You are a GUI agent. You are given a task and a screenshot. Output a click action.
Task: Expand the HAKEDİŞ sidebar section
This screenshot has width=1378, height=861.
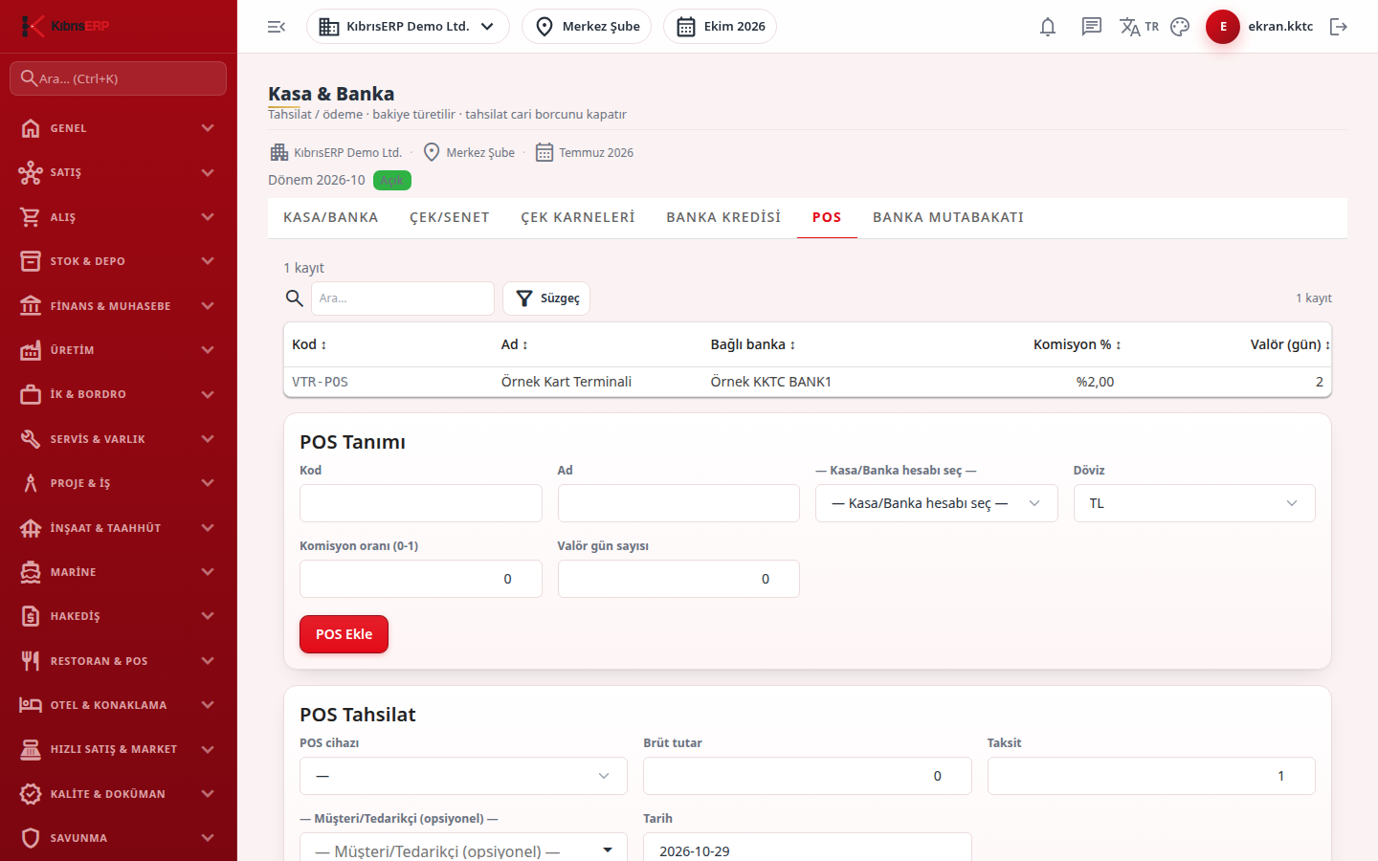coord(119,616)
